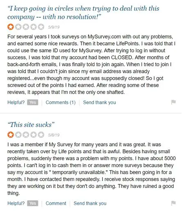Click the second review's Helpful? label
Screen dimensions: 184x212
click(16, 203)
